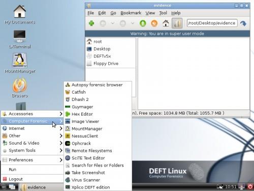The width and height of the screenshot is (254, 191).
Task: Click the blue Go arrow beside path
Action: [243, 23]
